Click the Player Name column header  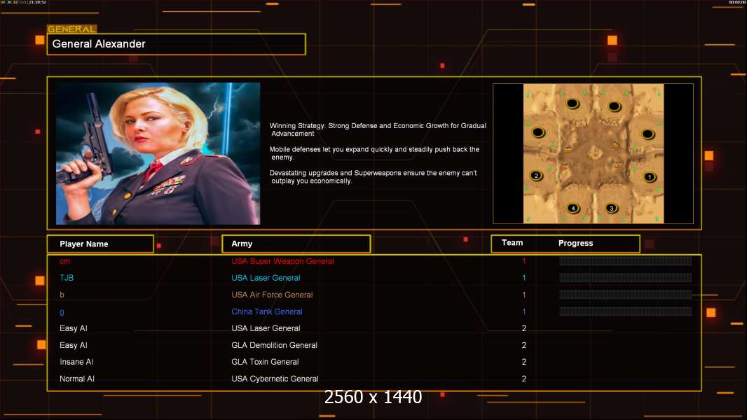(100, 244)
